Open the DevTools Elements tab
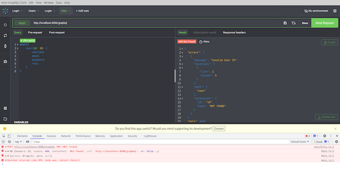This screenshot has width=340, height=178. (x=22, y=136)
